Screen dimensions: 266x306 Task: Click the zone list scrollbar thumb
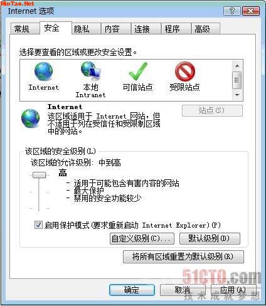tap(237, 80)
